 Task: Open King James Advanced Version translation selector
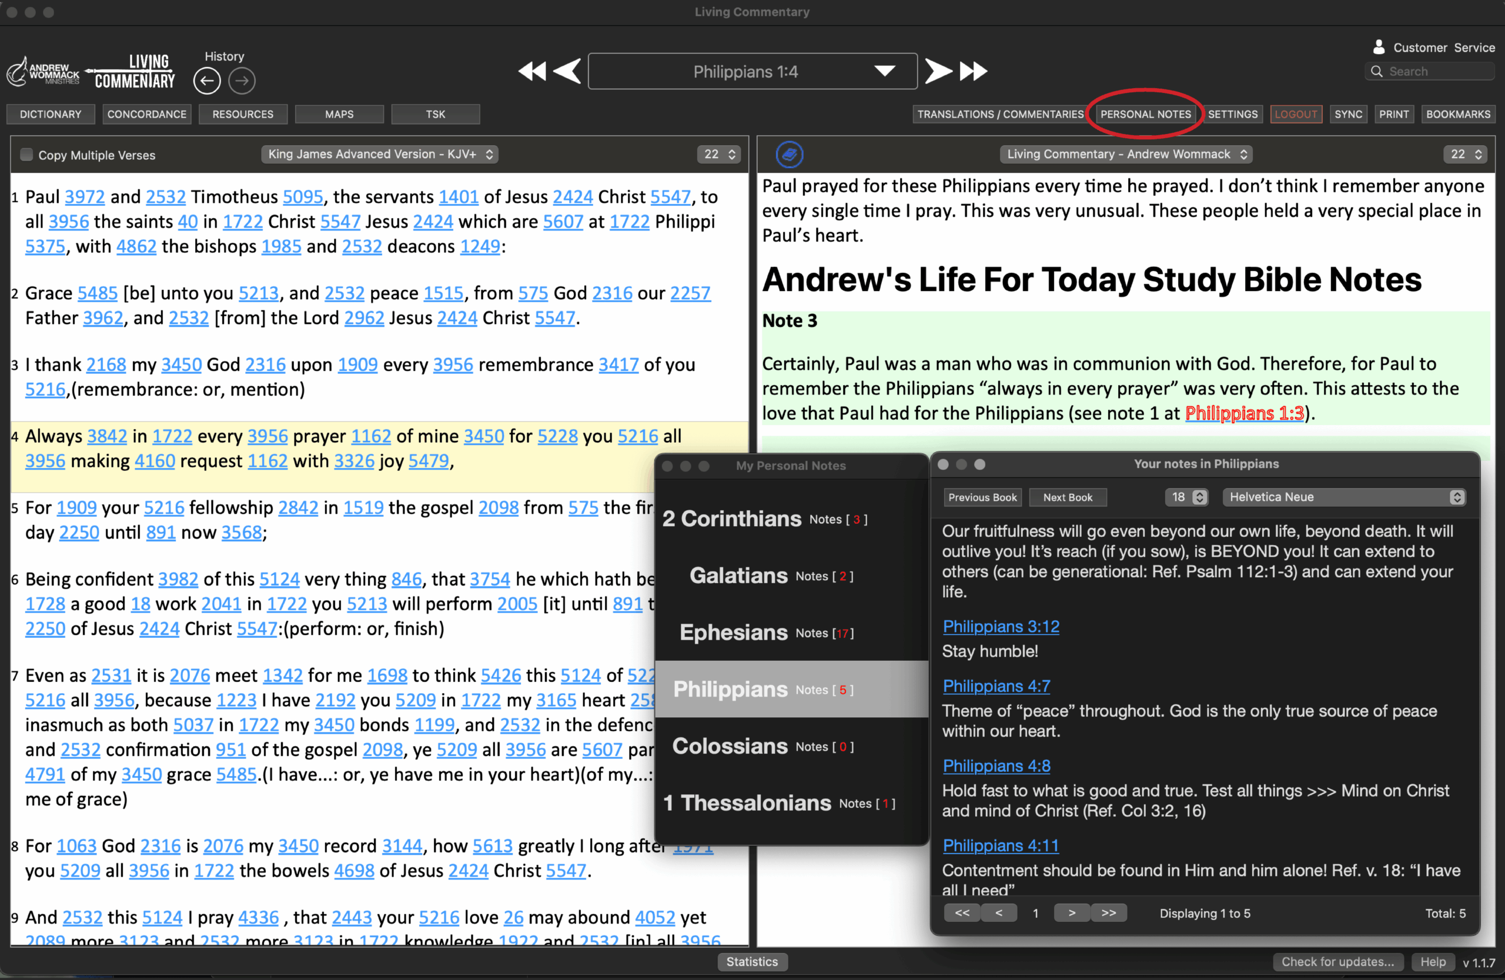pos(379,154)
